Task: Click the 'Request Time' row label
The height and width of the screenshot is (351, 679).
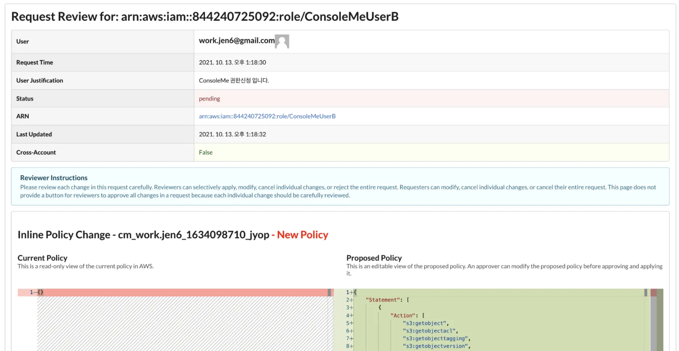Action: (34, 62)
